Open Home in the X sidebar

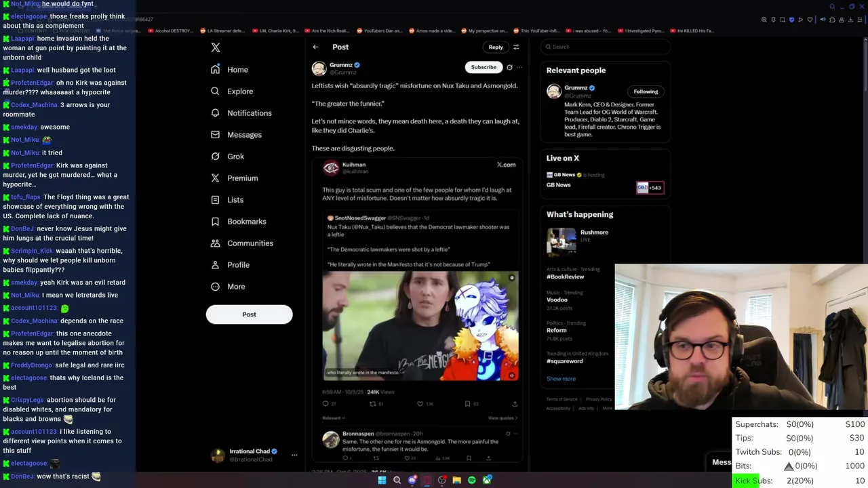coord(229,70)
